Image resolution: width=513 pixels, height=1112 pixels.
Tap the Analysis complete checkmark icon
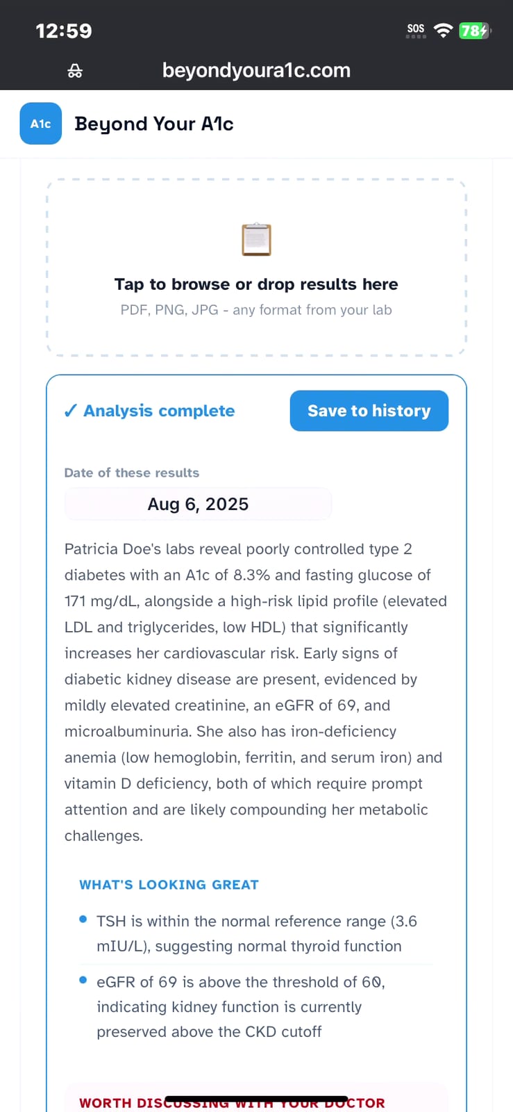coord(70,411)
